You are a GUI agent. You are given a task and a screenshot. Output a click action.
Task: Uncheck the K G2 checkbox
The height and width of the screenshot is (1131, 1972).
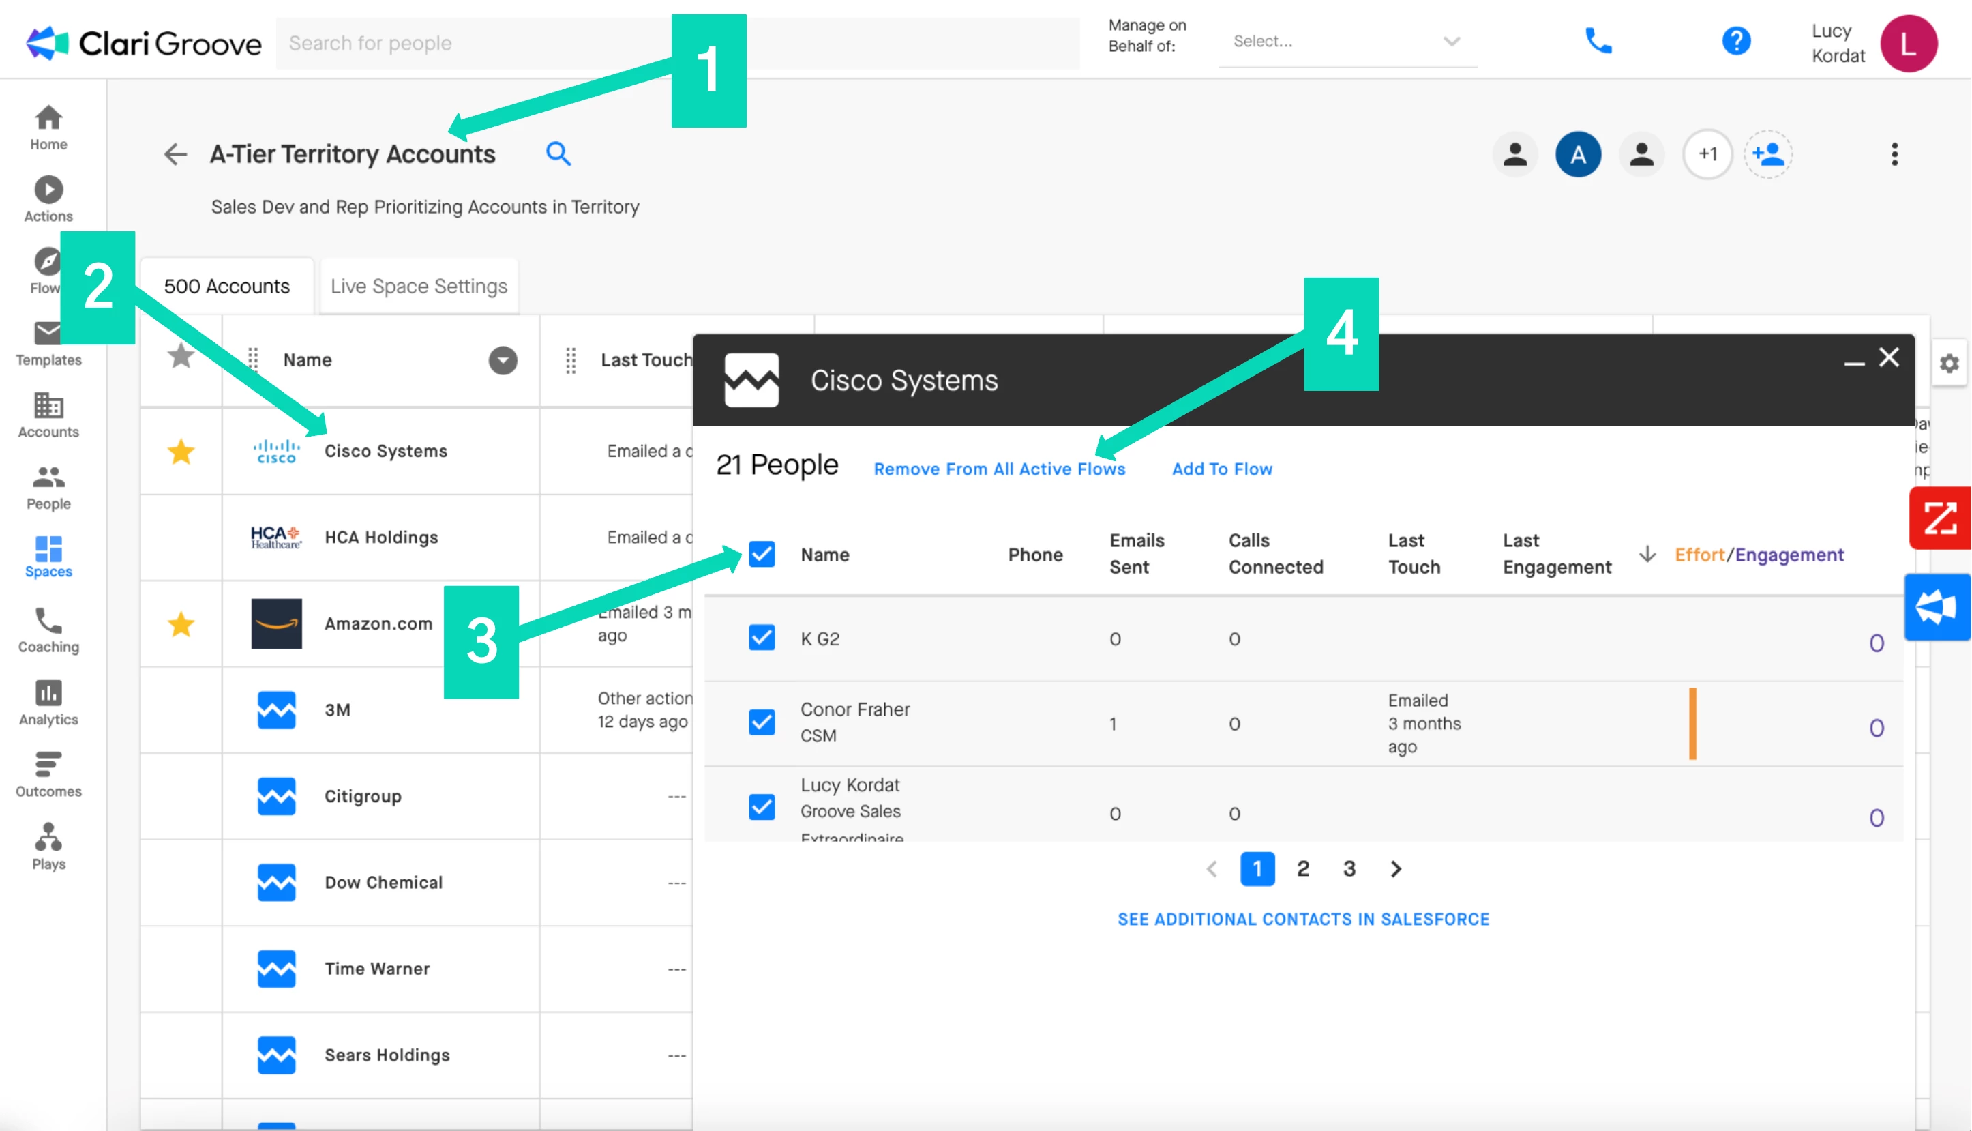(x=762, y=638)
